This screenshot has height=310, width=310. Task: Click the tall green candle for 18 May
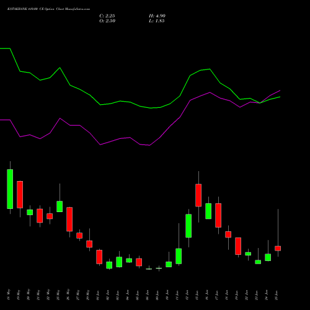point(10,189)
